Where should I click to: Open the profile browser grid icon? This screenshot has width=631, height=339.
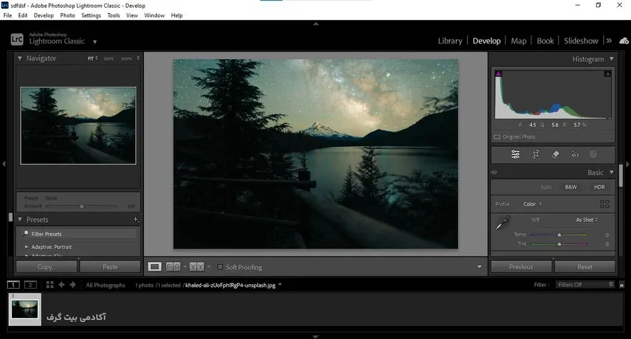click(604, 204)
